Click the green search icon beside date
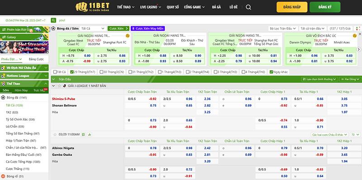The image size is (362, 180). [x=53, y=20]
